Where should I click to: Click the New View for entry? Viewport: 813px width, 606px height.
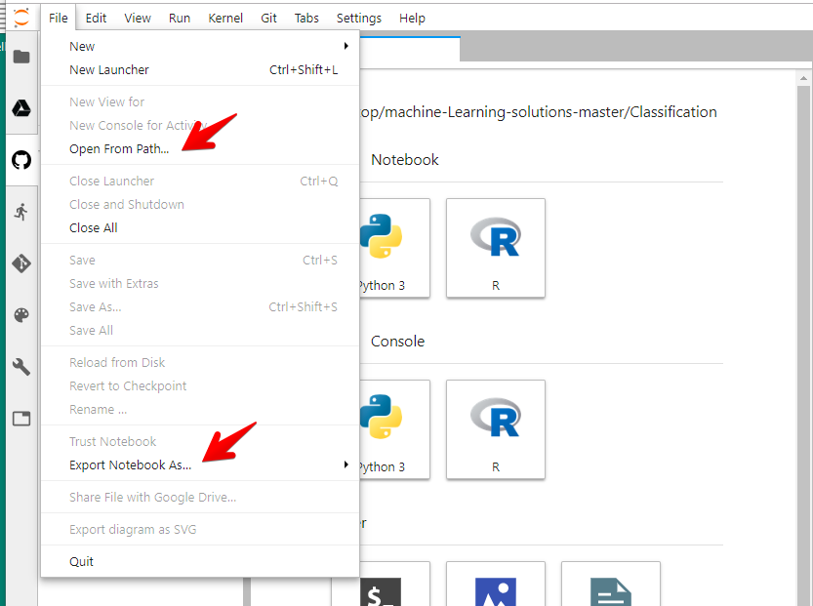click(x=200, y=102)
